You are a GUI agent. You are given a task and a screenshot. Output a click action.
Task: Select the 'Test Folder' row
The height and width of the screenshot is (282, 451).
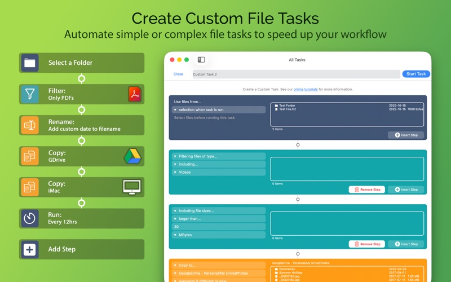point(347,105)
